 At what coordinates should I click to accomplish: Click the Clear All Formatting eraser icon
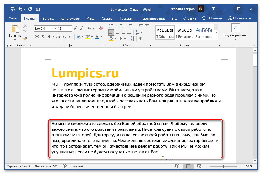click(x=101, y=28)
